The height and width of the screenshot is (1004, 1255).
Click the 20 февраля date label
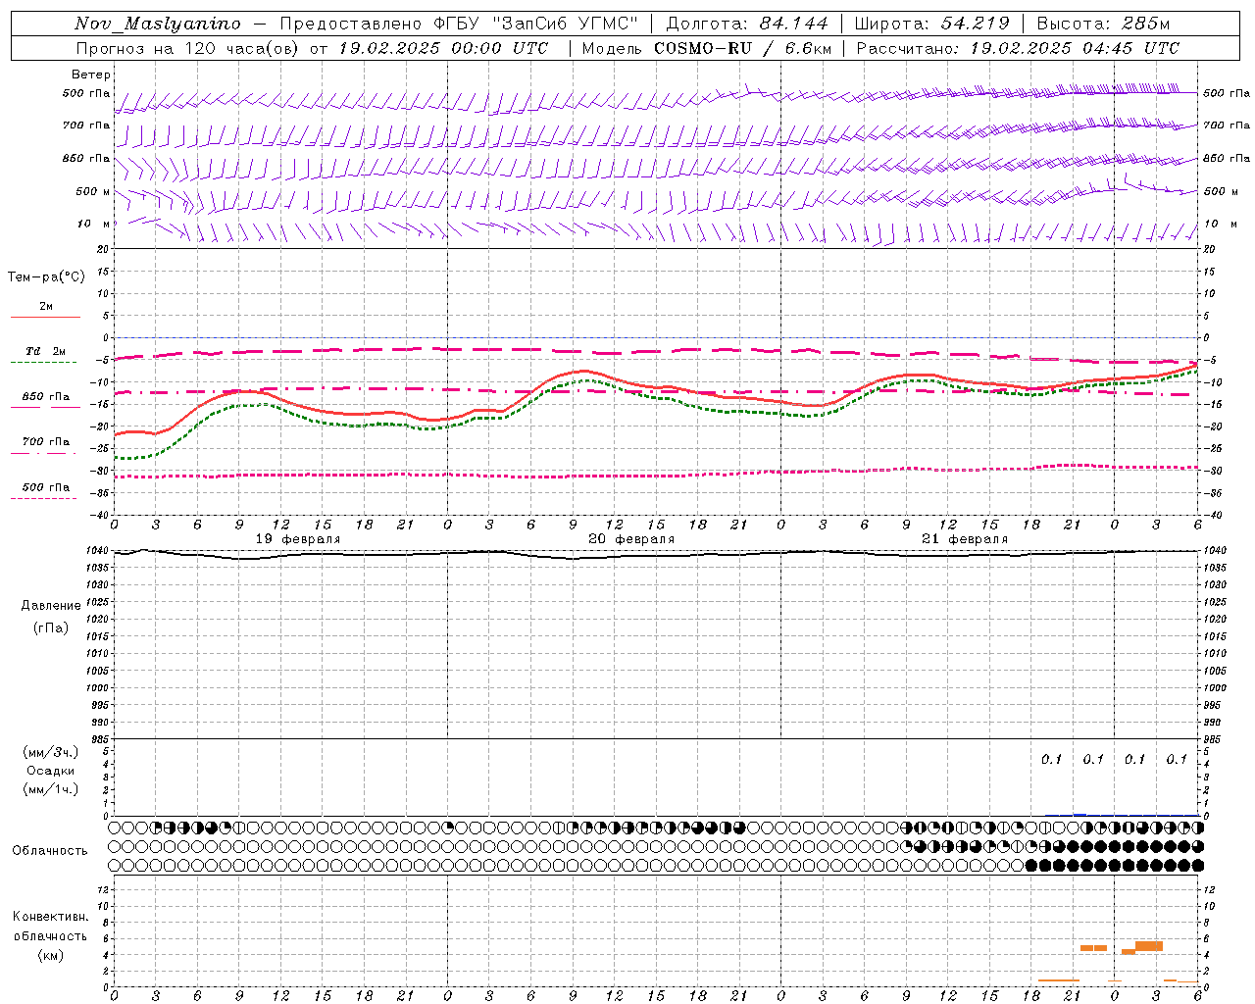coord(631,539)
